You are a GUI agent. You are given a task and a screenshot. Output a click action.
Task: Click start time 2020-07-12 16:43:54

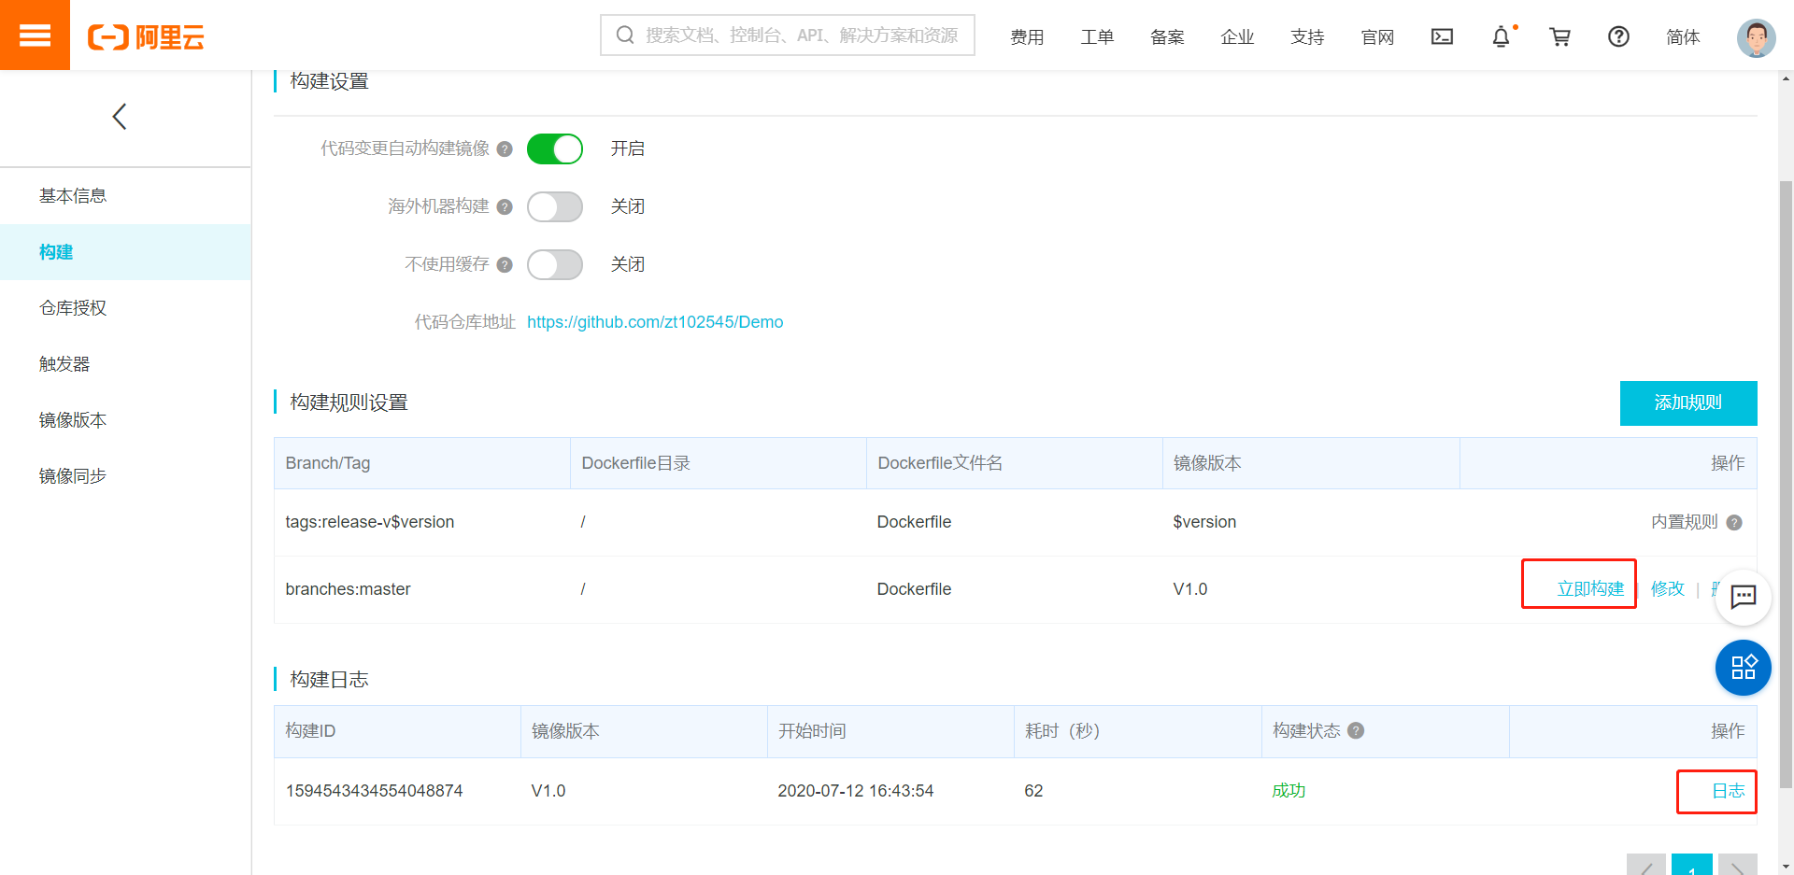(x=856, y=791)
